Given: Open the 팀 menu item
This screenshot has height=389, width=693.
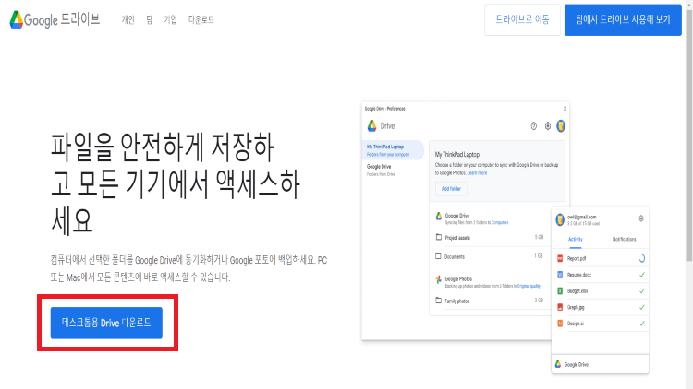Looking at the screenshot, I should [x=150, y=19].
